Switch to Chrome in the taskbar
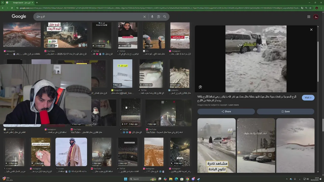 [187, 179]
